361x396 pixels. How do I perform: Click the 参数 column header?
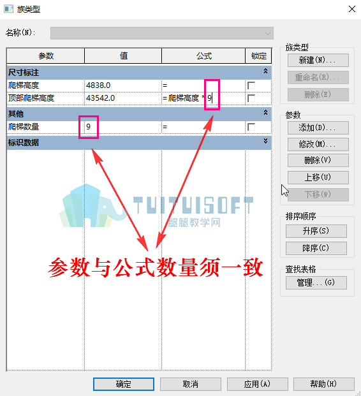[x=46, y=56]
